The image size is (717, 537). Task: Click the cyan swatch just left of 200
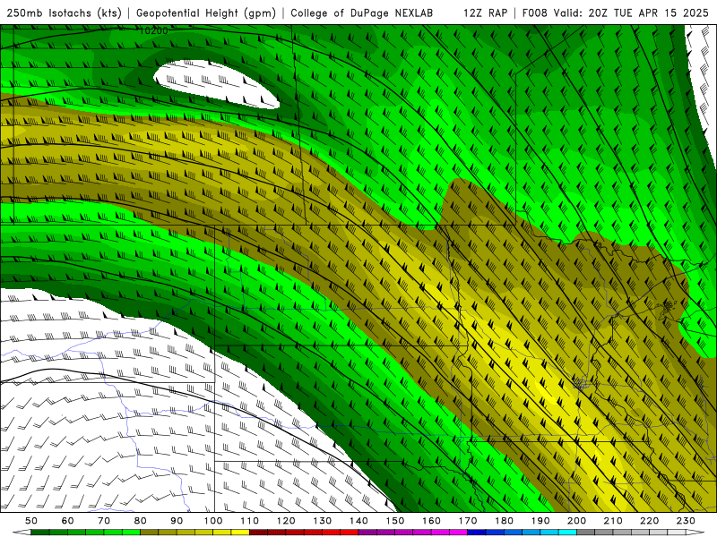point(568,532)
